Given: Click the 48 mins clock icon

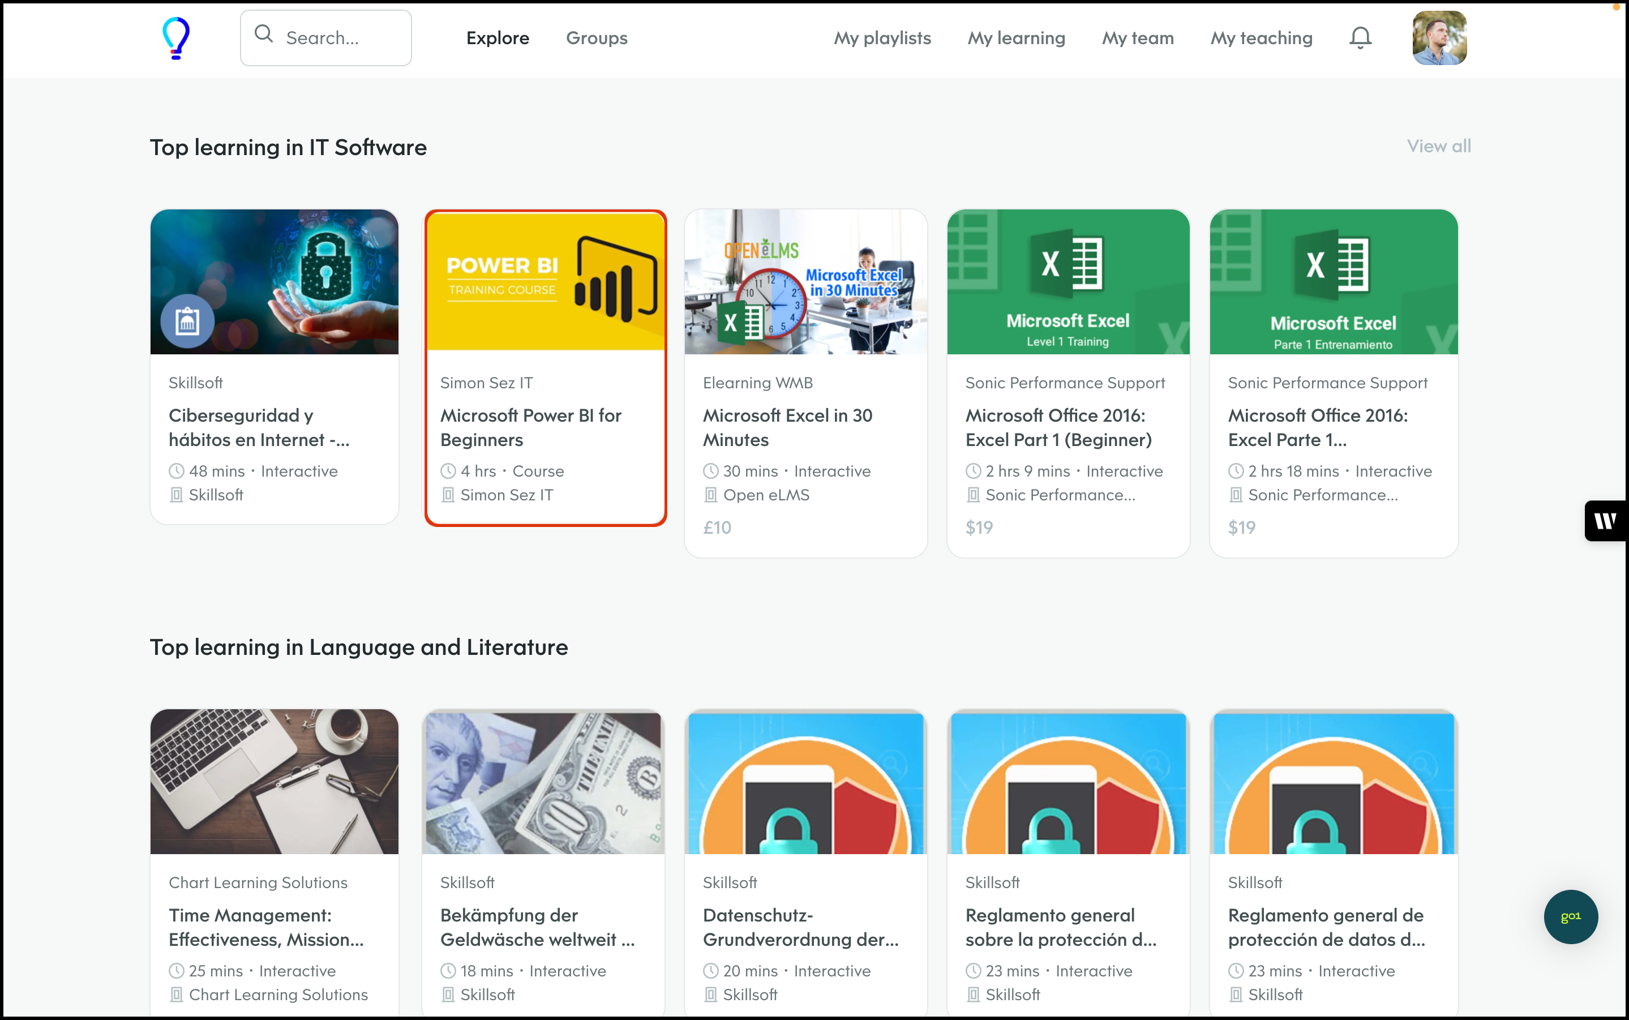Looking at the screenshot, I should click(176, 471).
